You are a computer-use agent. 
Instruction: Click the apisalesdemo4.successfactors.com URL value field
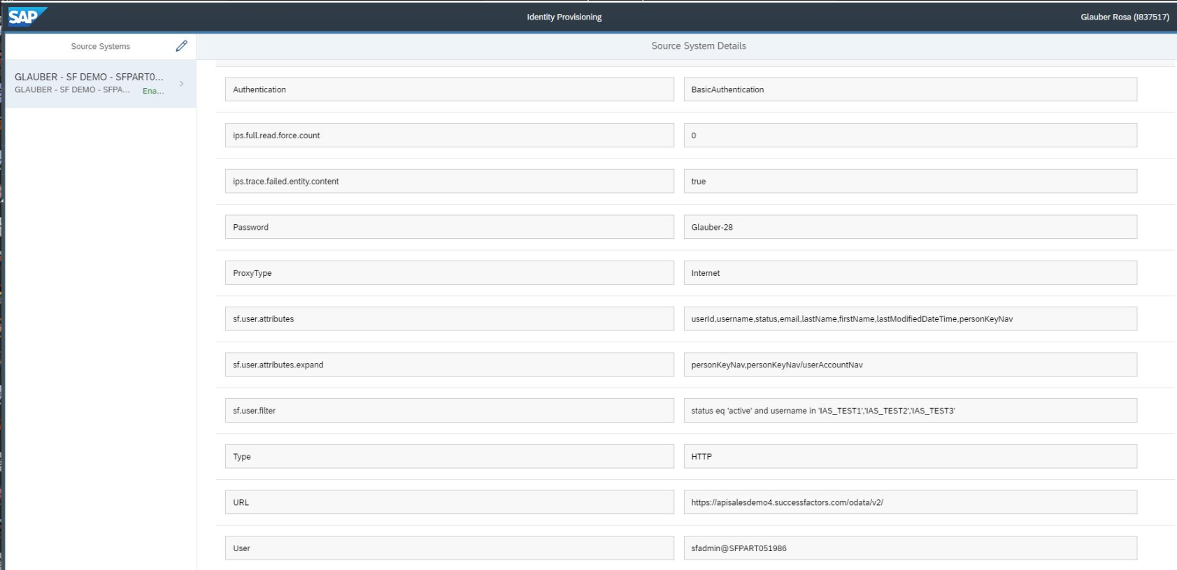point(911,502)
